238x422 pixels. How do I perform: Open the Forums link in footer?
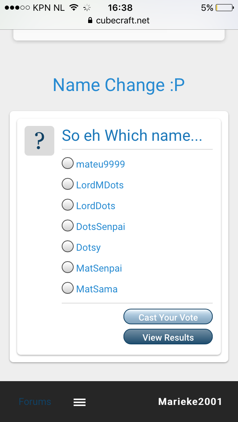coord(35,402)
